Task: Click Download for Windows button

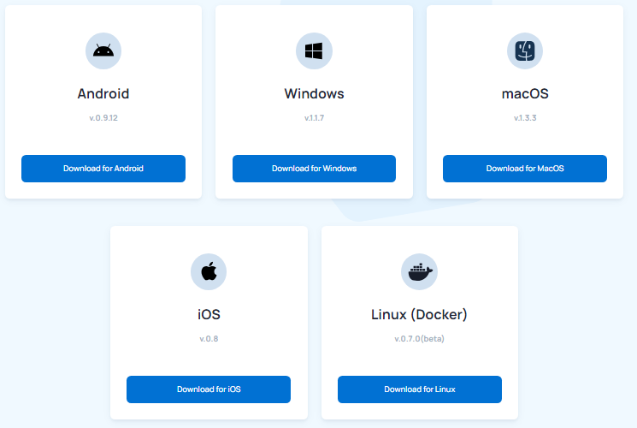Action: tap(314, 169)
